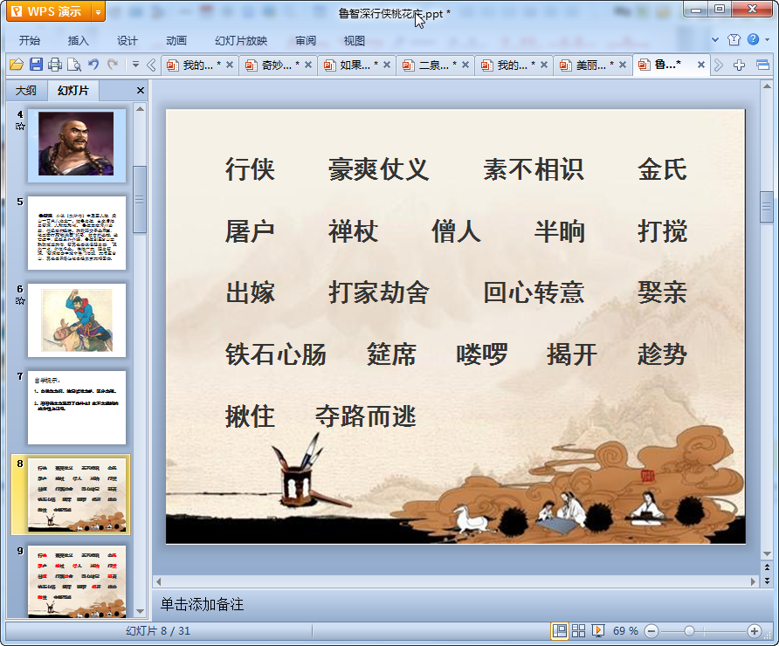Add a new document tab with plus icon
The image size is (779, 646).
(x=739, y=65)
